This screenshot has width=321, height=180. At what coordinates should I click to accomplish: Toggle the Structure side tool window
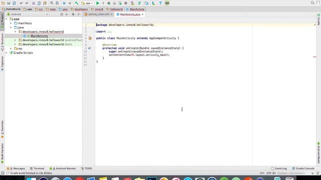point(2,42)
